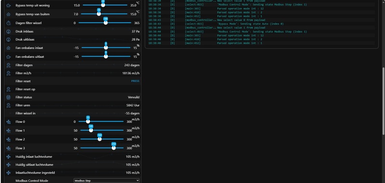The height and width of the screenshot is (183, 385).
Task: Click icon beside Filter reset op
Action: (x=8, y=89)
